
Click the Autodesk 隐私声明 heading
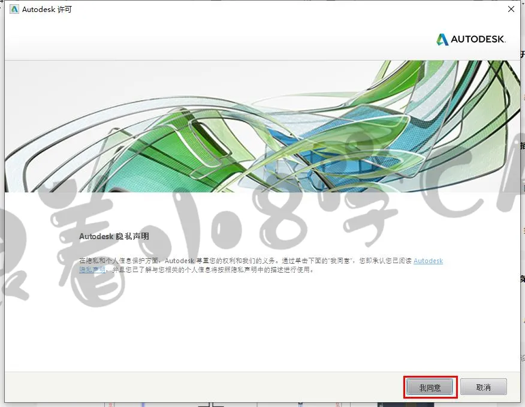114,237
